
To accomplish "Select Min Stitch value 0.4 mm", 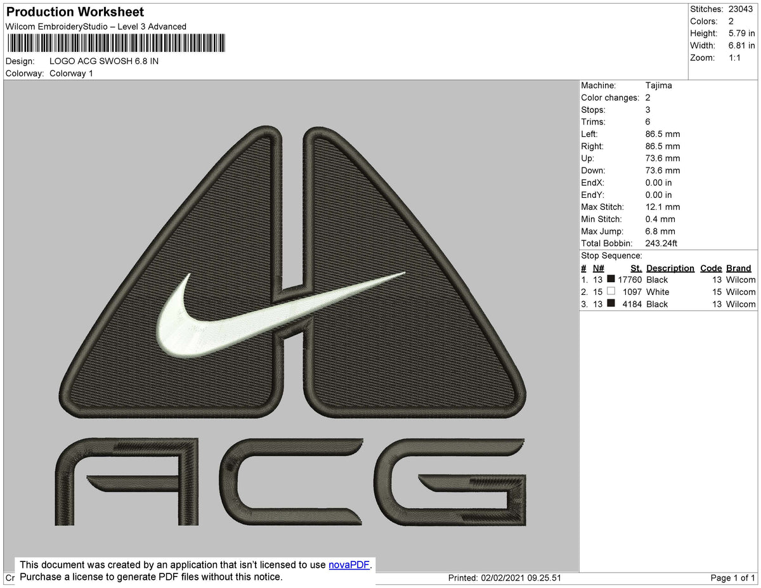I will (660, 219).
